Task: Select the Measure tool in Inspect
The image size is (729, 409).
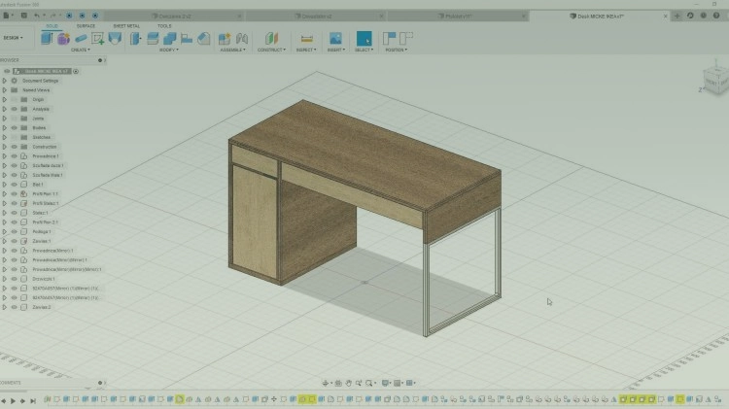Action: (306, 38)
